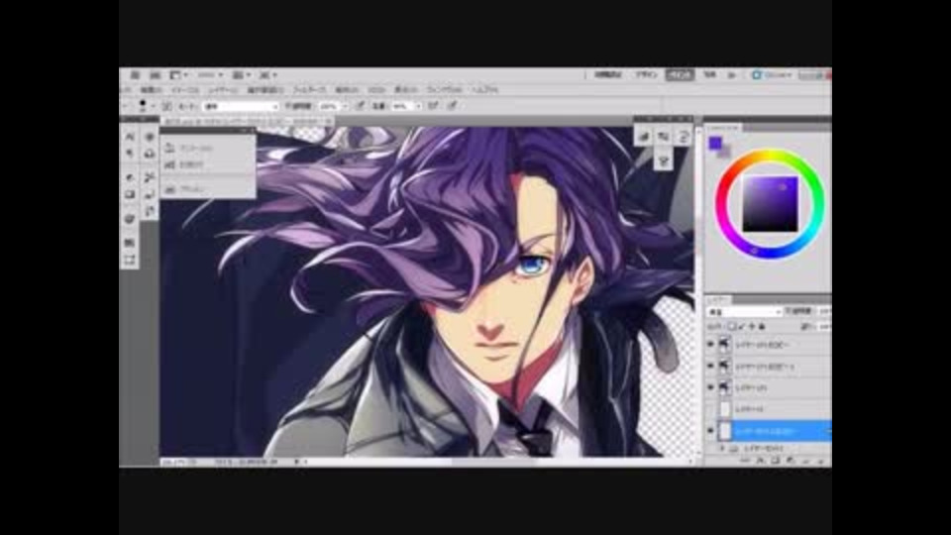The width and height of the screenshot is (951, 535).
Task: Click the top-left icon in small floating panel
Action: point(643,137)
